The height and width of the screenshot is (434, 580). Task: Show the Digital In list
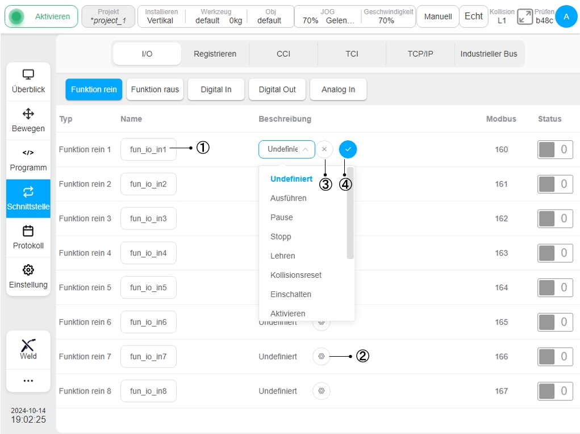tap(216, 90)
